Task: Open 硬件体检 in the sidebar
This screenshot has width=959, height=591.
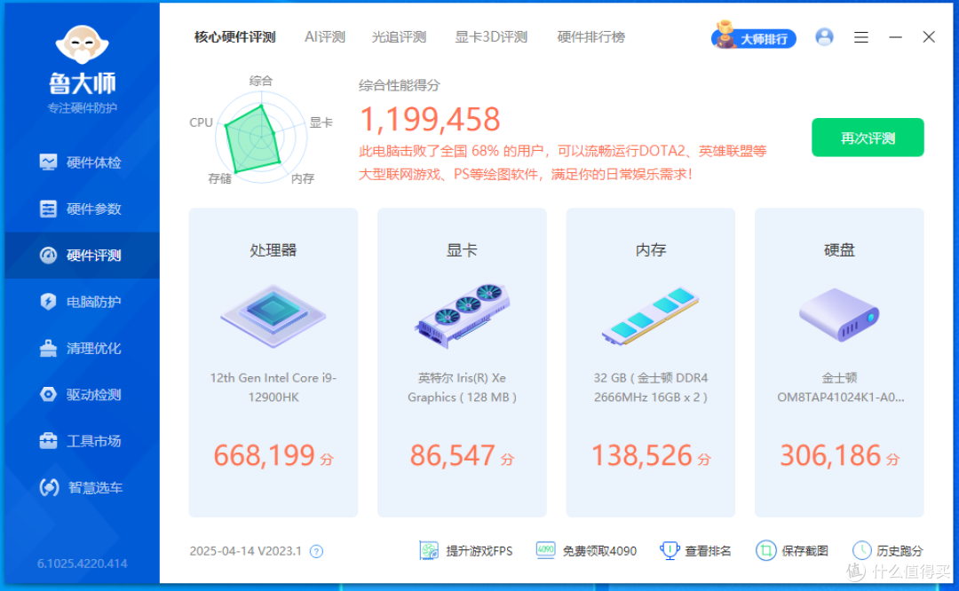Action: point(82,162)
